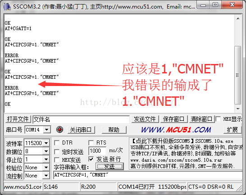The height and width of the screenshot is (195, 246).
Task: Enable 定时发送 timed send checkbox
Action: click(57, 152)
